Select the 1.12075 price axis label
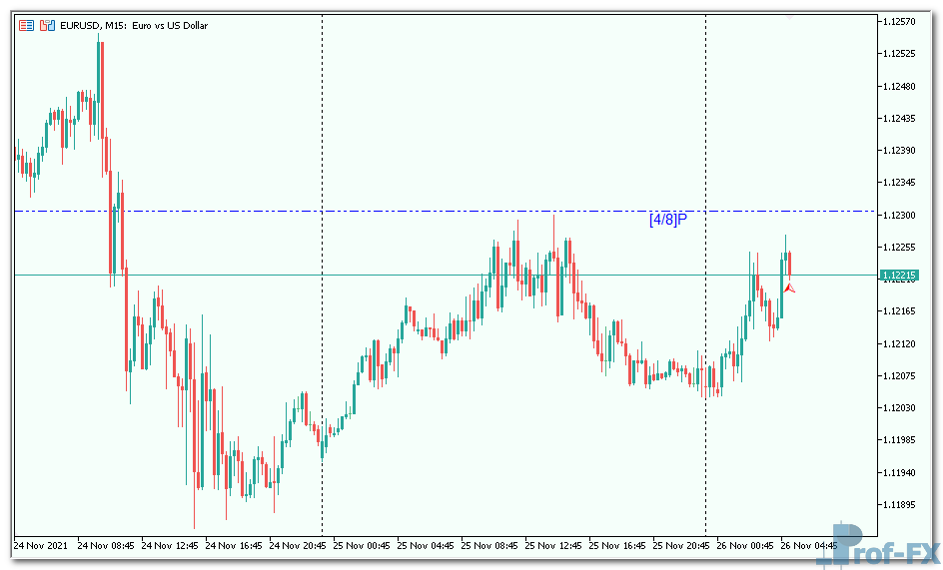 tap(902, 375)
